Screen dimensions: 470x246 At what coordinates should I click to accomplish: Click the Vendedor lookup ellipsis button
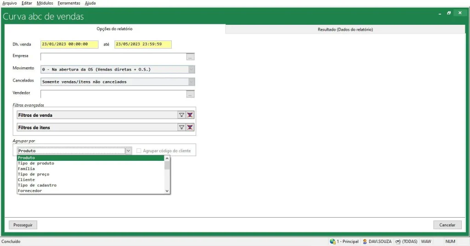coord(190,94)
